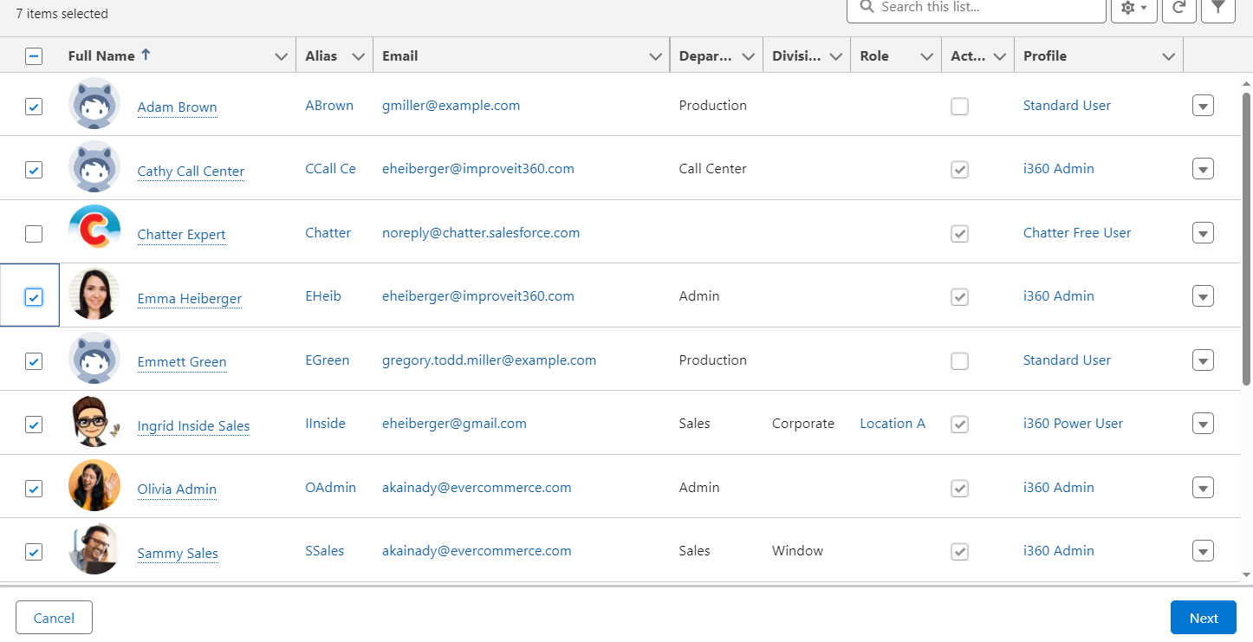
Task: Click Ingrid Inside Sales avatar image
Action: click(x=94, y=423)
